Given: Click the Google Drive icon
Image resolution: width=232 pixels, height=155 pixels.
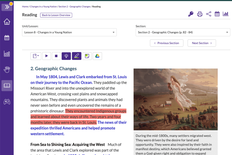Looking at the screenshot, I should pyautogui.click(x=97, y=56).
